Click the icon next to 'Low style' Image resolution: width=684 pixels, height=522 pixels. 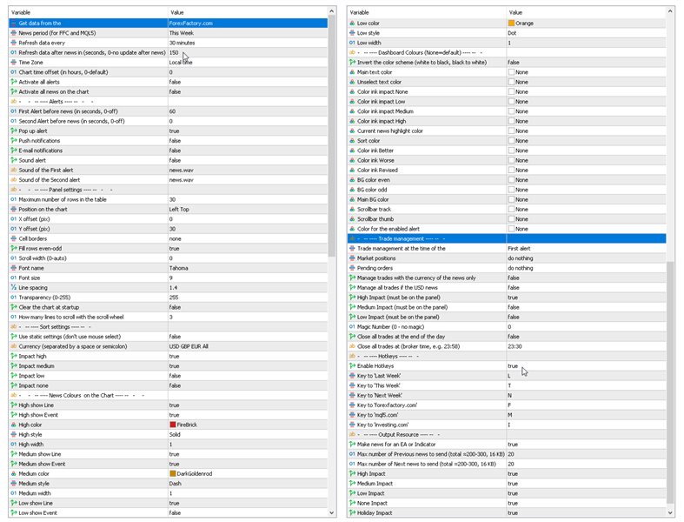[x=353, y=33]
